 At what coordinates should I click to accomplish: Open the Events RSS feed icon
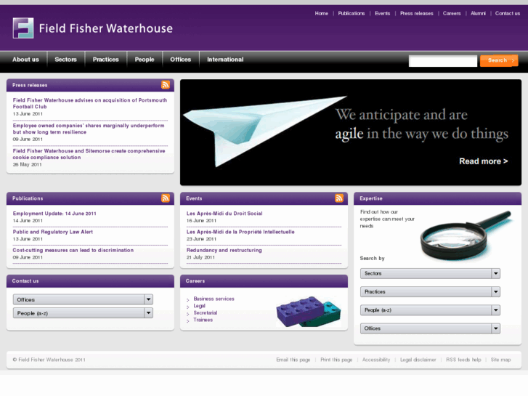click(x=339, y=198)
